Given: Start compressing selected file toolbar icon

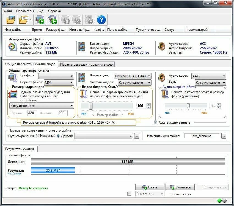Looking at the screenshot, I should (x=40, y=20).
